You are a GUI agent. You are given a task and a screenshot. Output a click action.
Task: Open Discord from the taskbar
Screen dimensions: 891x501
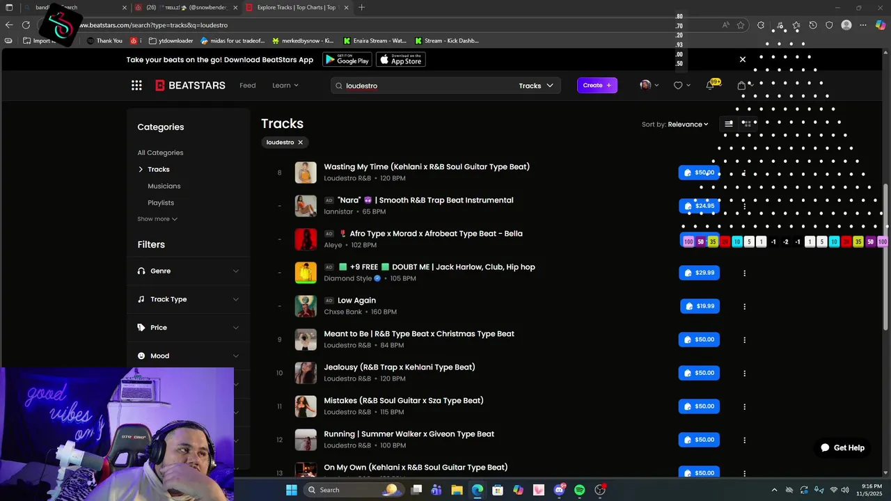tap(560, 490)
